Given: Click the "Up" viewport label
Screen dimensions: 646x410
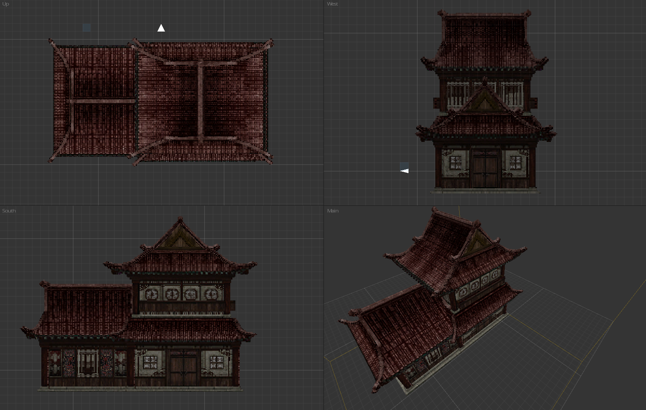Looking at the screenshot, I should pos(5,4).
